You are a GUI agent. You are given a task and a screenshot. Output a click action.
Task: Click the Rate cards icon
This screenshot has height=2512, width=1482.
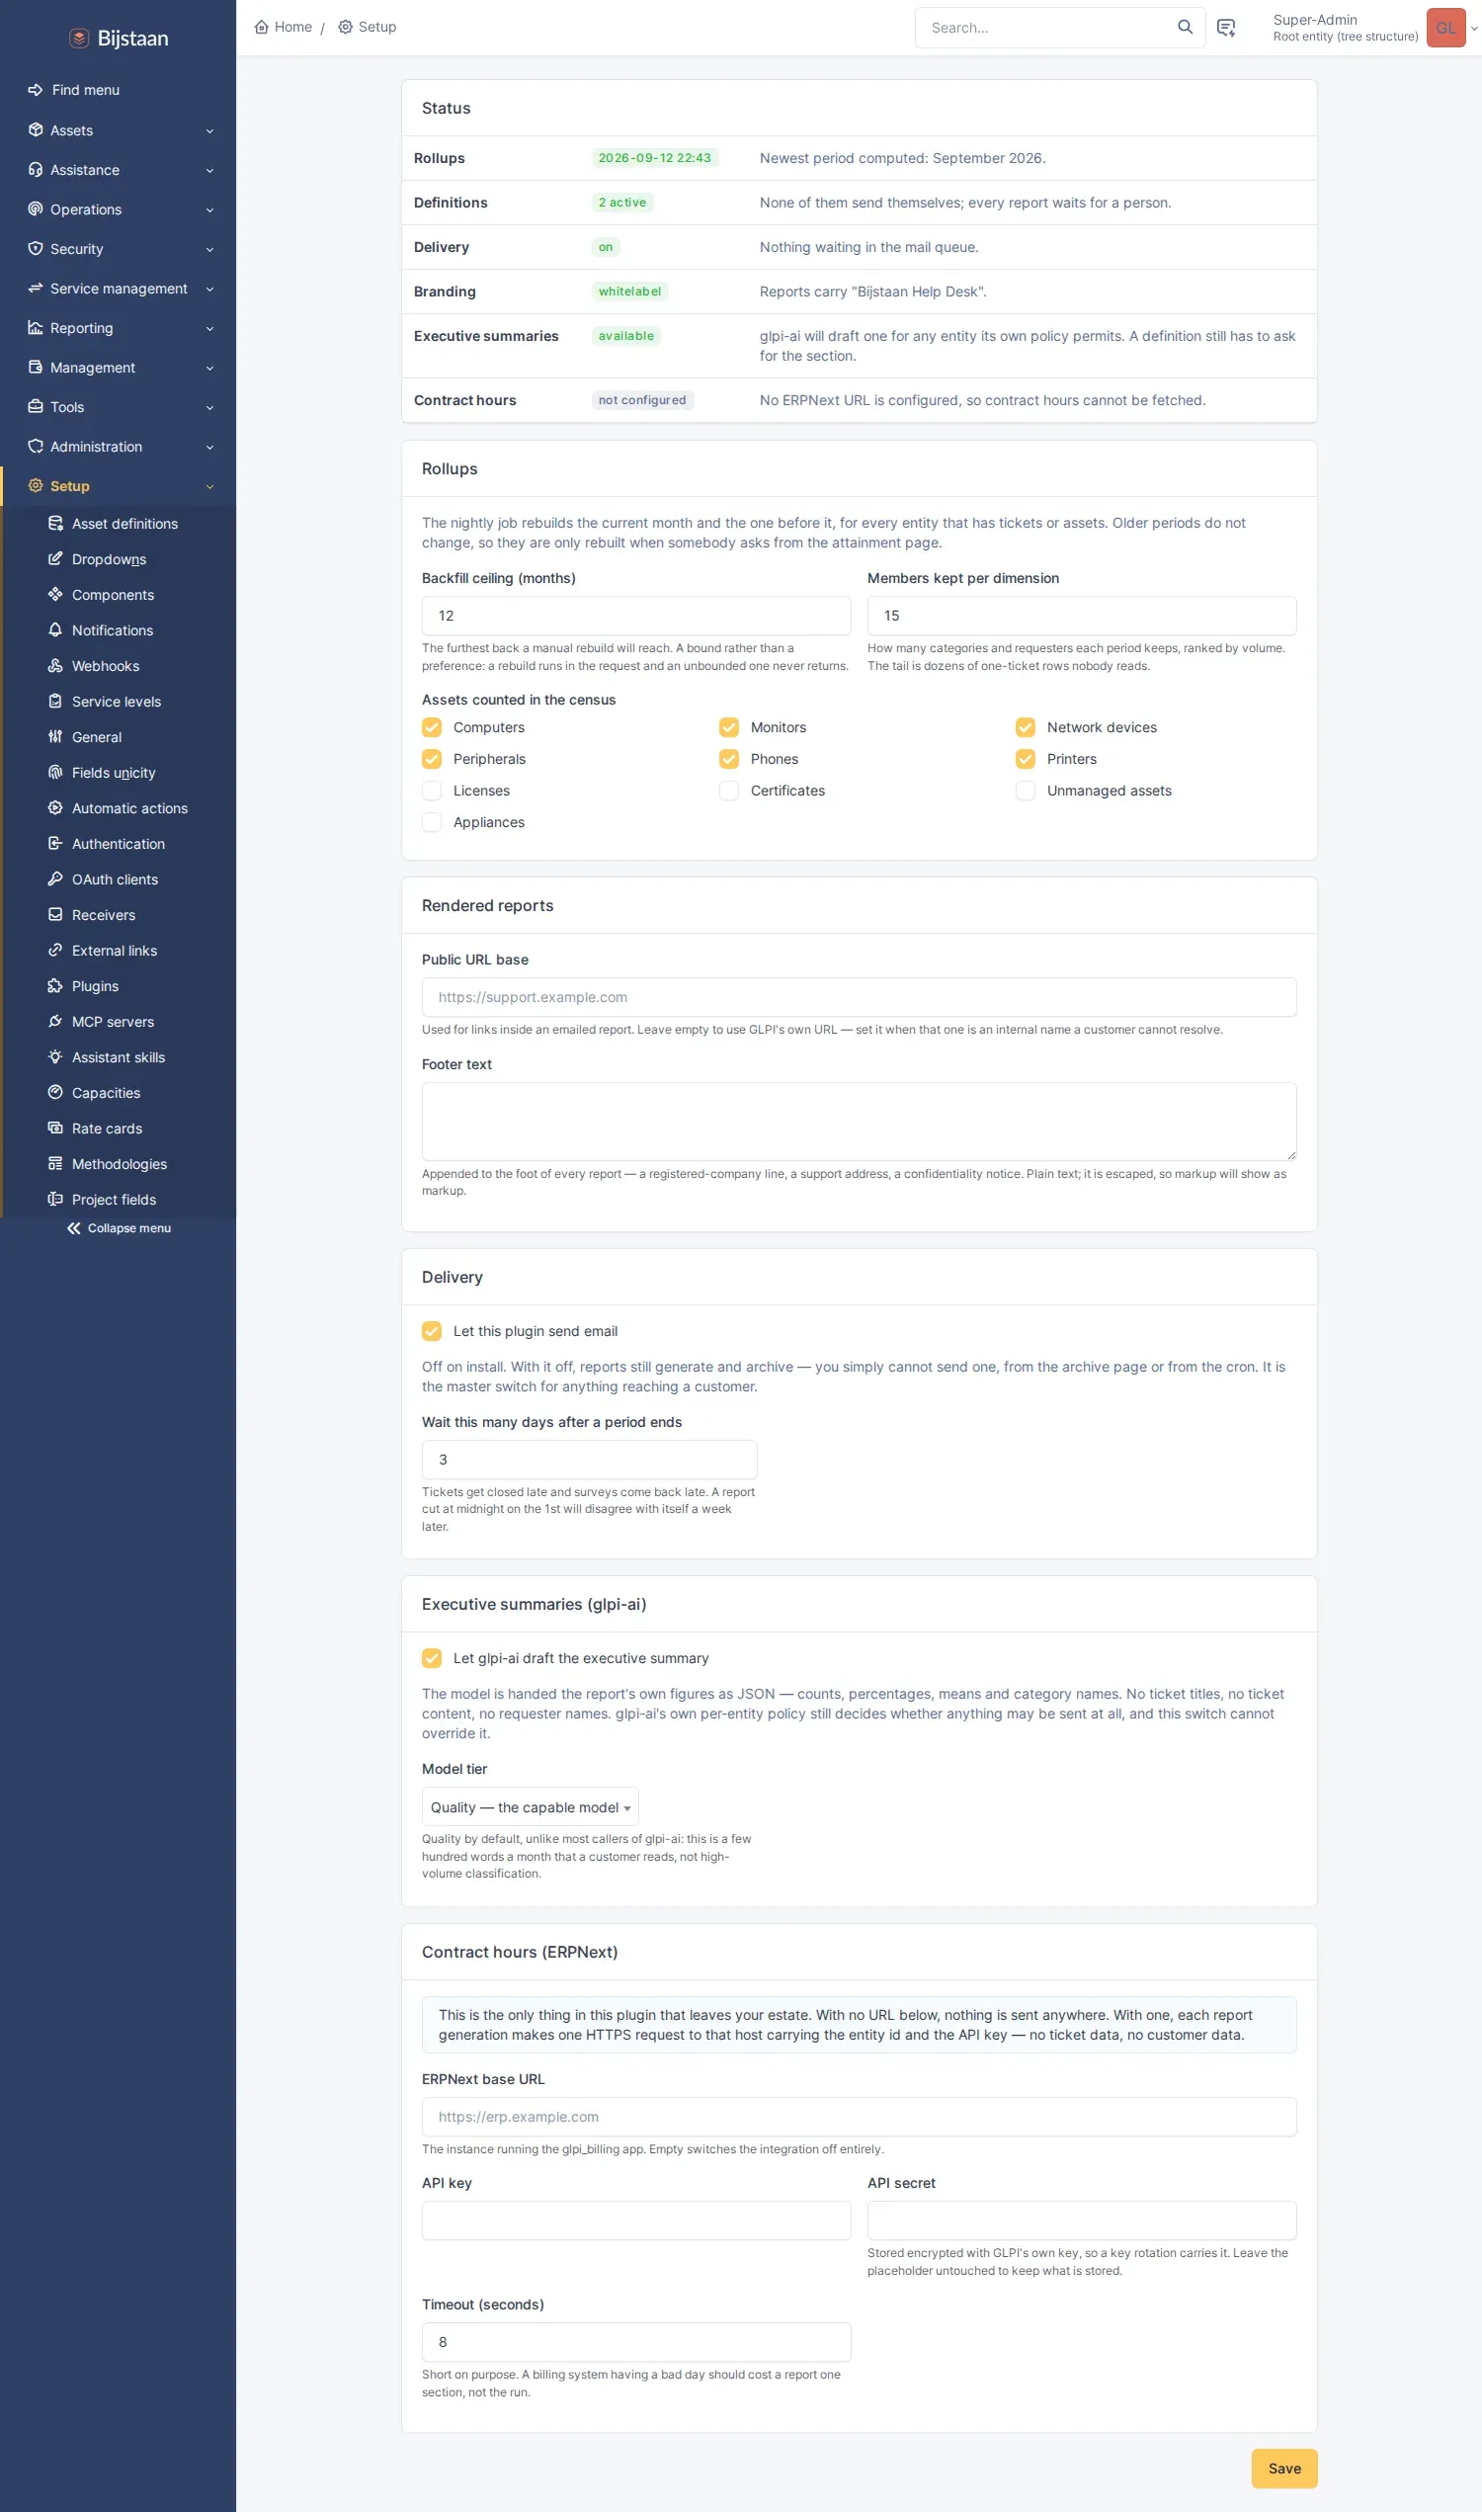(56, 1128)
